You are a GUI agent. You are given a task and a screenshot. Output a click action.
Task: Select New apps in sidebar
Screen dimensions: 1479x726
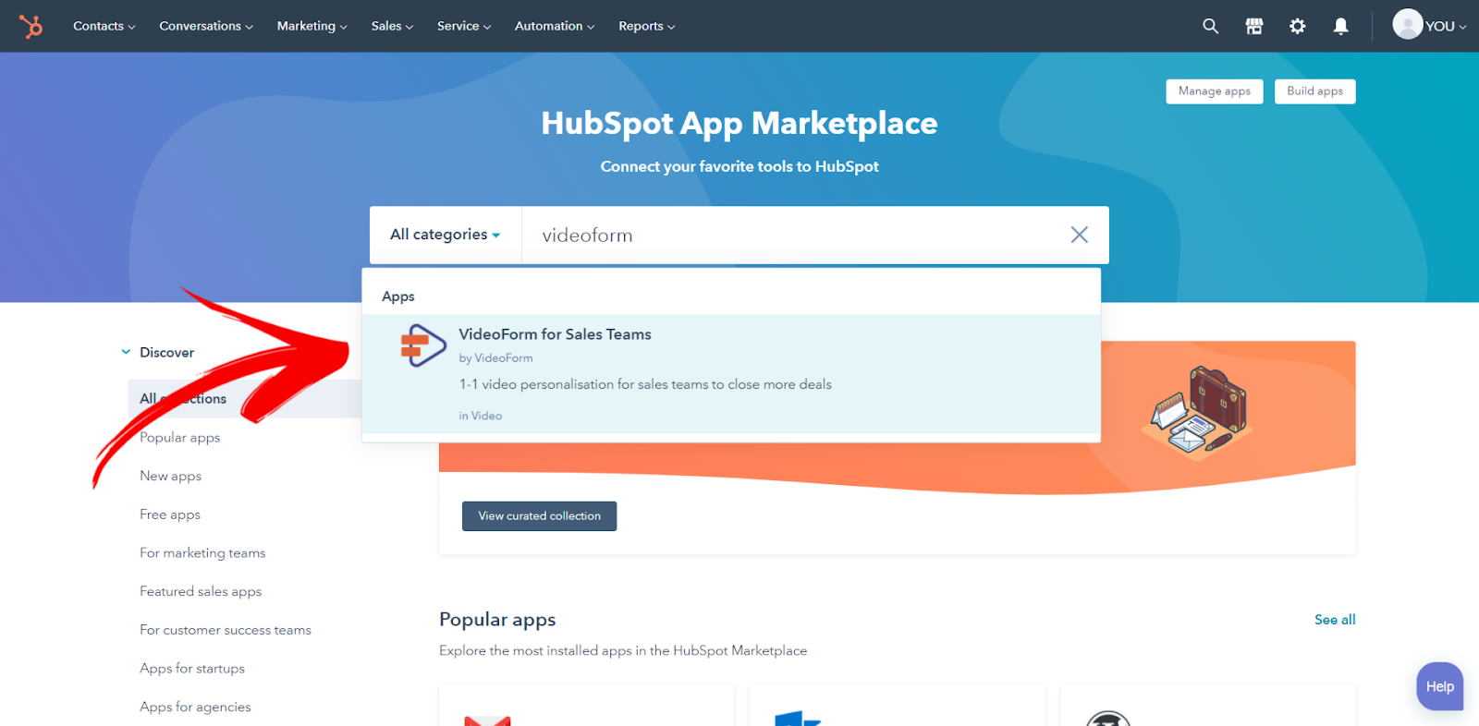[171, 476]
